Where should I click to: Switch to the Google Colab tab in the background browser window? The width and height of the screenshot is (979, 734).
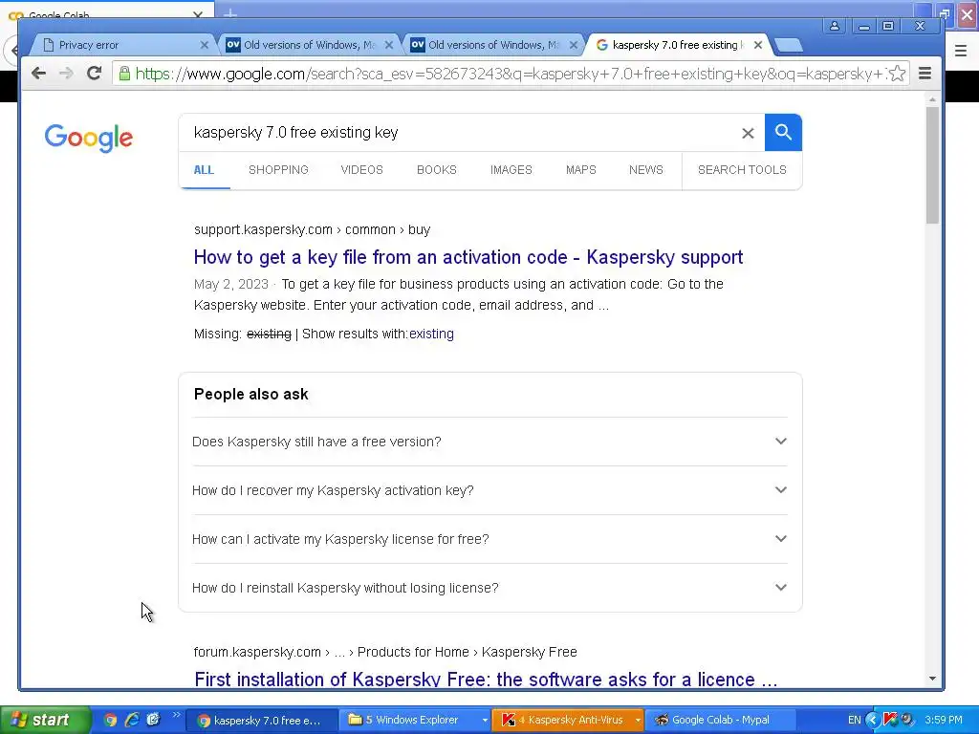pos(106,11)
